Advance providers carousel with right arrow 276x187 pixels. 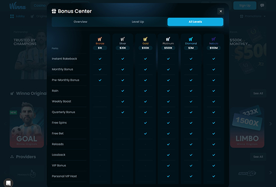[271, 173]
